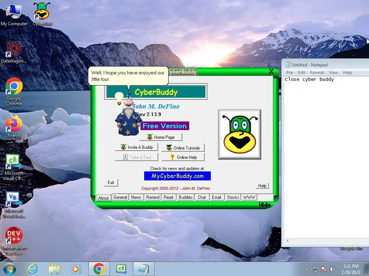Click the Take a Tour button
This screenshot has width=369, height=276.
tap(137, 157)
